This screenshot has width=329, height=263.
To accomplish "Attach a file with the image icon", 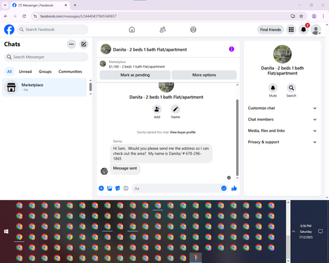I will (x=109, y=188).
